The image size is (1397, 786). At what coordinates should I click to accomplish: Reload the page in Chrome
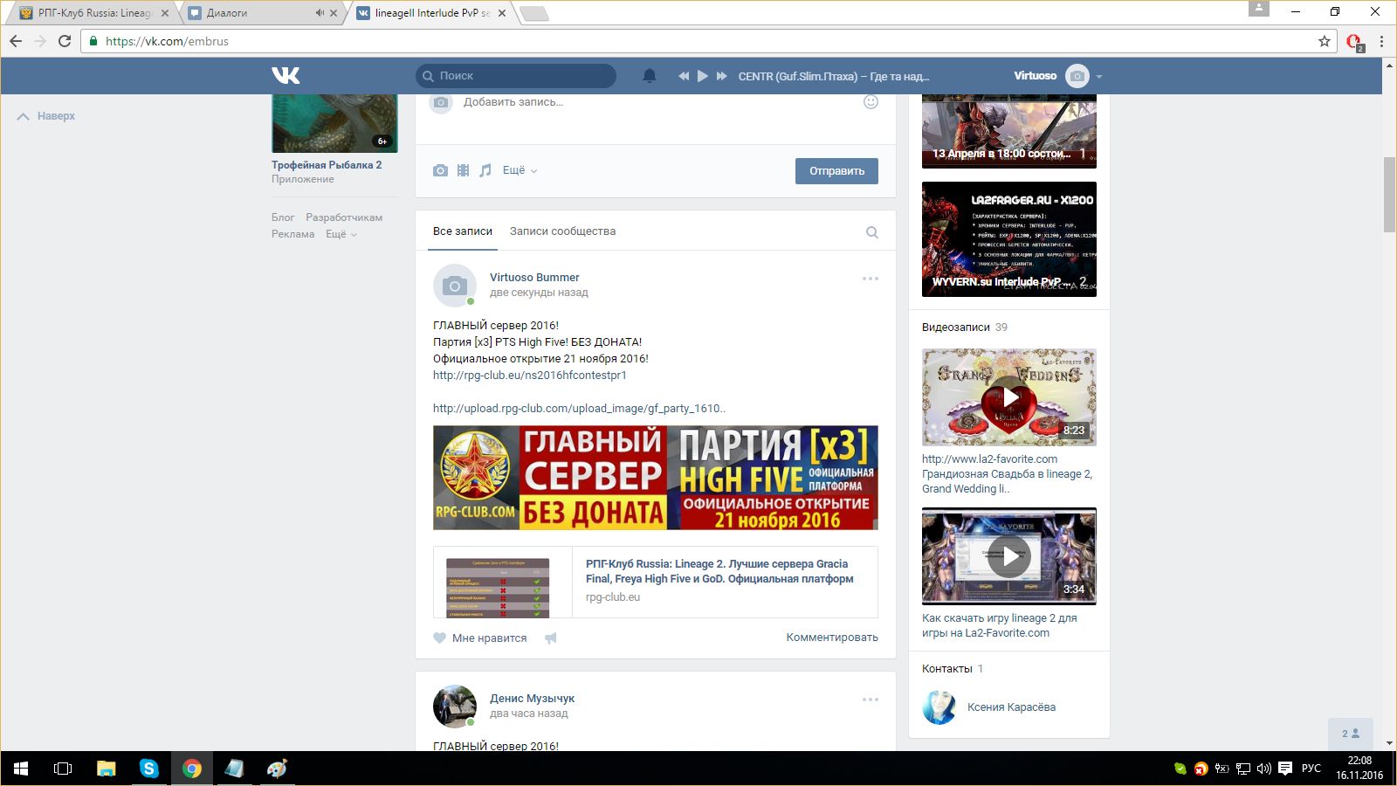pyautogui.click(x=65, y=41)
